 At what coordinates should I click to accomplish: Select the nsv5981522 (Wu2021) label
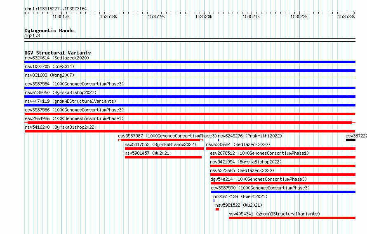click(239, 205)
